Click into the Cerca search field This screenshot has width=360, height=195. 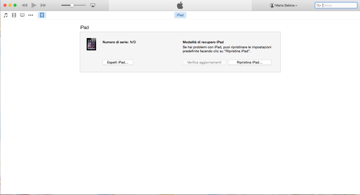339,5
